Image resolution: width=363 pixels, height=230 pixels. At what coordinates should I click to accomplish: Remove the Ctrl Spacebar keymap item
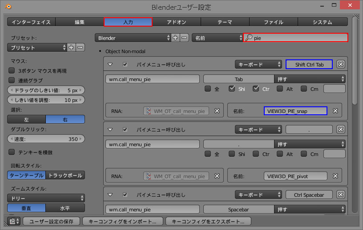point(341,195)
